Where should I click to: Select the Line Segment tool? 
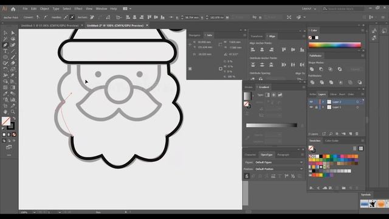point(13,51)
